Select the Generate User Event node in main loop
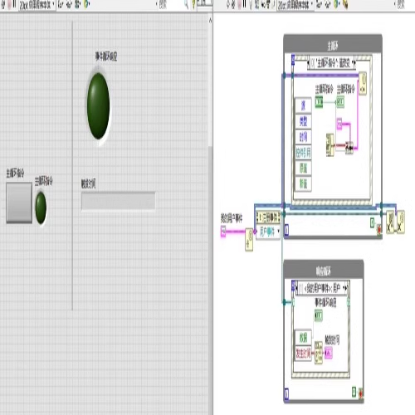Viewport: 415px width, 415px height. click(x=363, y=83)
